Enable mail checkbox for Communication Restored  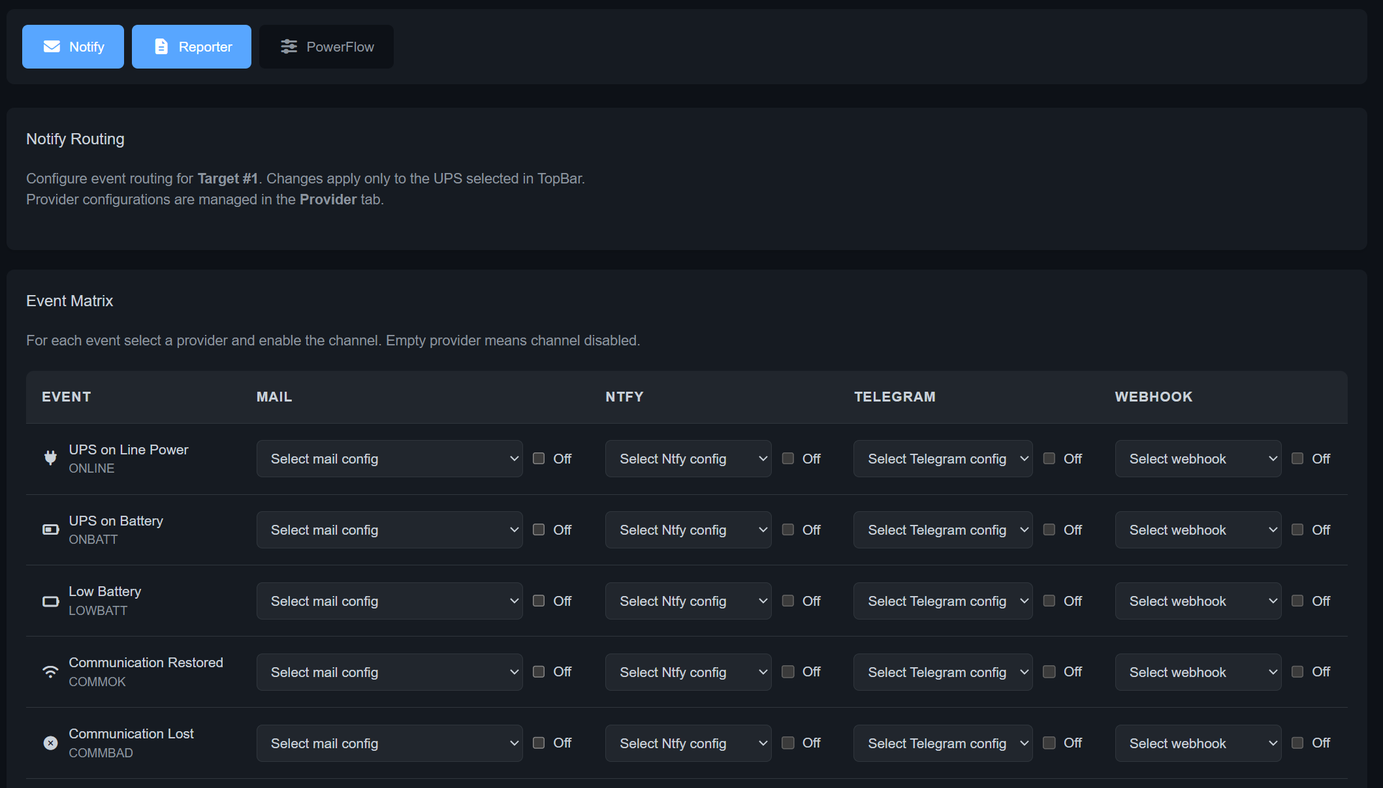(x=539, y=671)
